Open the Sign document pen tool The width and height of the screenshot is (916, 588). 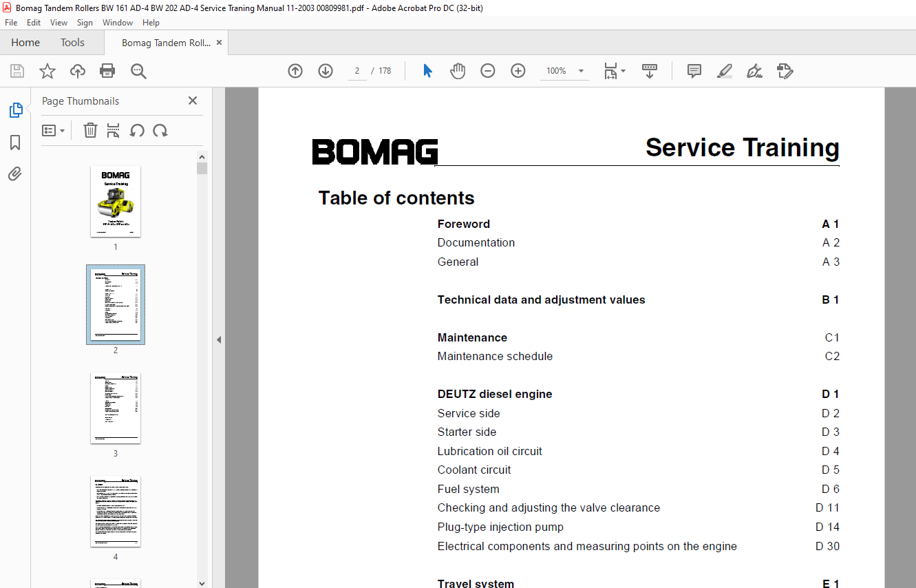[754, 71]
